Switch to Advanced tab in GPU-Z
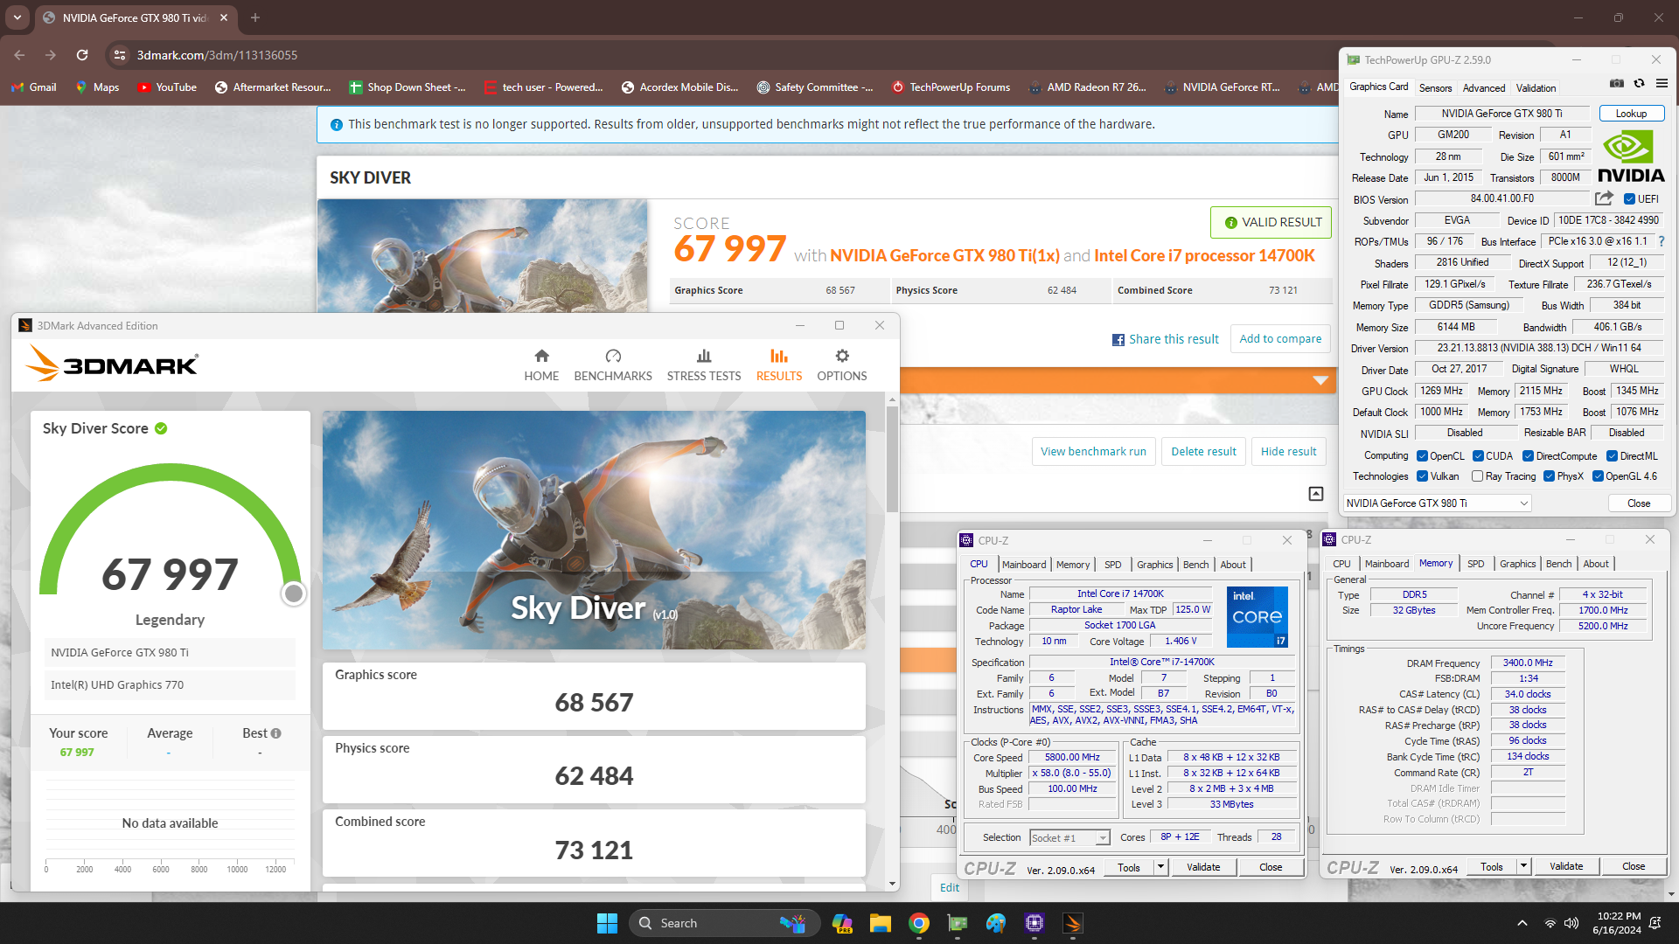 [1484, 87]
